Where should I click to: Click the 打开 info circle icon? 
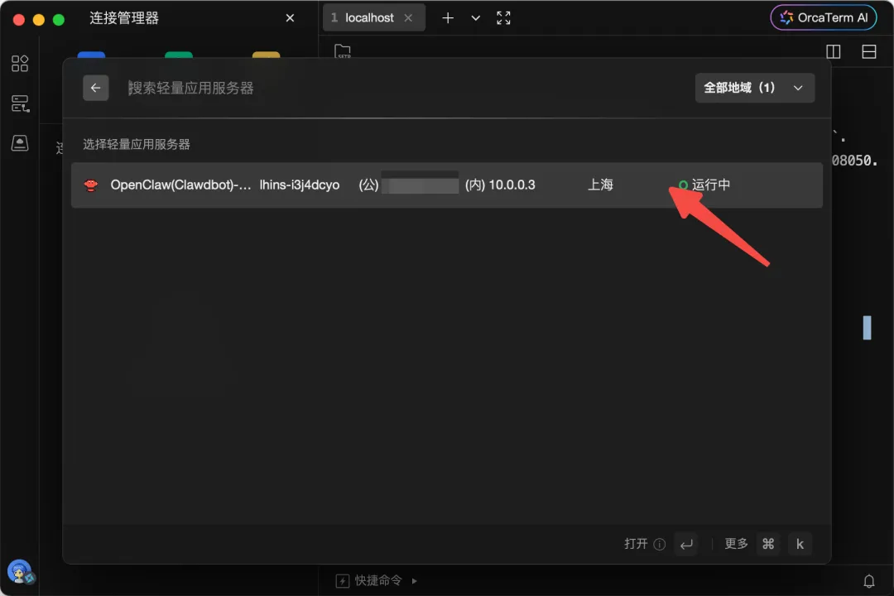click(x=659, y=544)
